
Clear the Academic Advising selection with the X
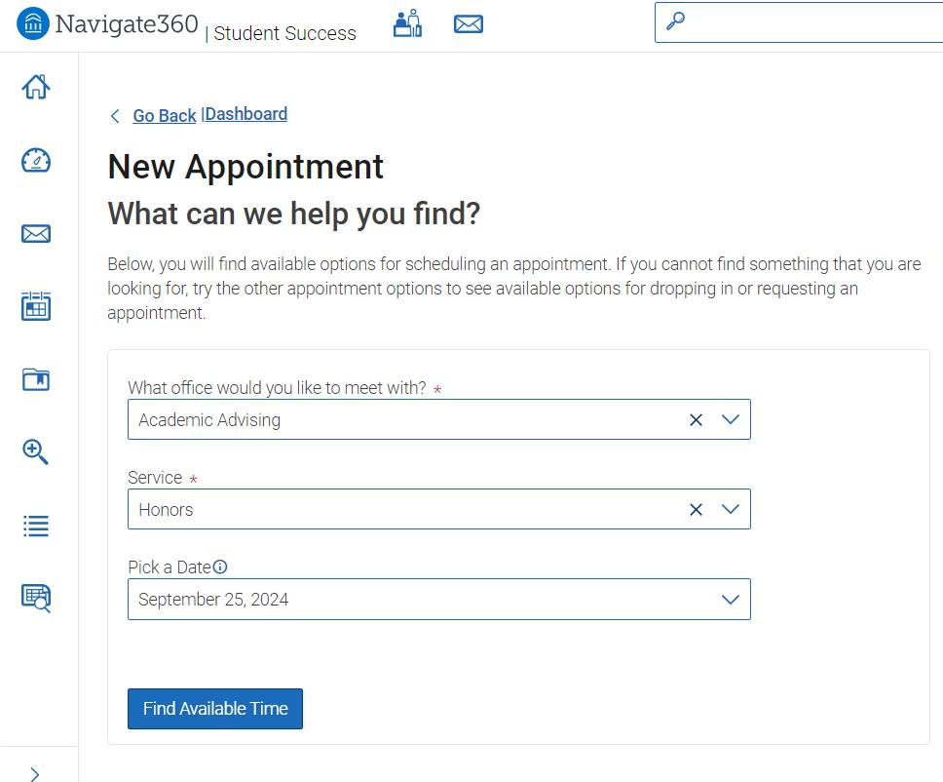click(x=696, y=419)
